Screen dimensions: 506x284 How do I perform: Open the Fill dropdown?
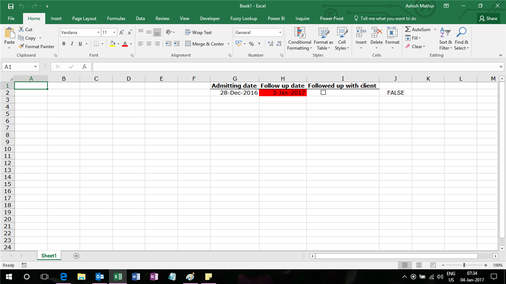pos(413,38)
